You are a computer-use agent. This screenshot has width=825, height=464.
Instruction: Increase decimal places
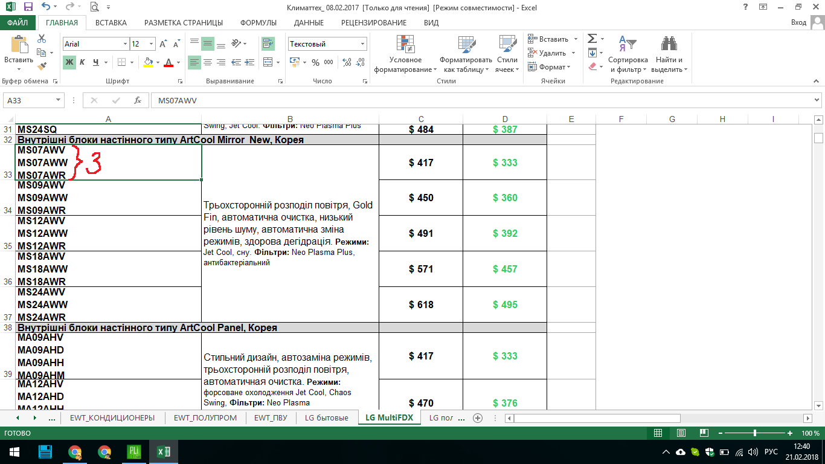click(x=347, y=62)
